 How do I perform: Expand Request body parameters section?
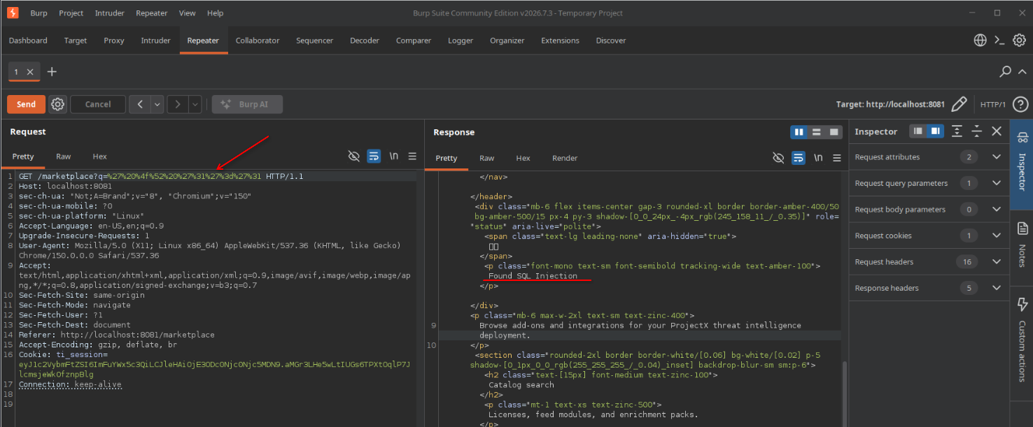click(x=929, y=210)
